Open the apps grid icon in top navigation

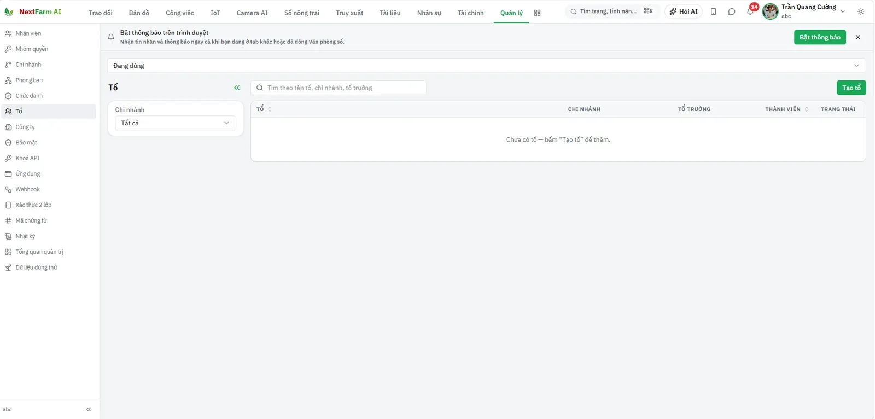point(537,13)
